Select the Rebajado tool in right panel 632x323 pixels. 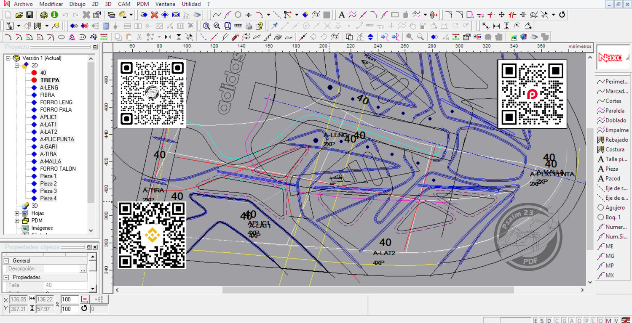coord(613,140)
